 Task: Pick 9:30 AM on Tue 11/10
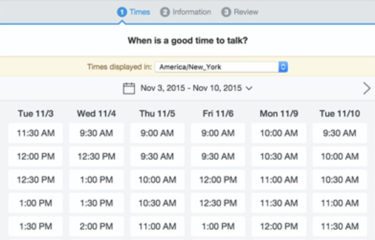pyautogui.click(x=340, y=133)
